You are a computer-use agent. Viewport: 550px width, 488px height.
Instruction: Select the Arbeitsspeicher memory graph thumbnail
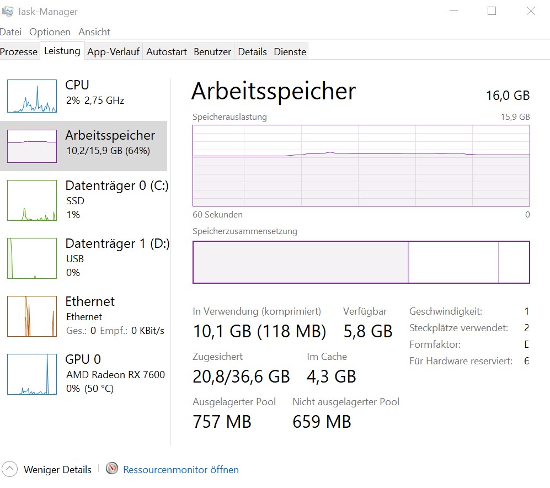[x=32, y=146]
